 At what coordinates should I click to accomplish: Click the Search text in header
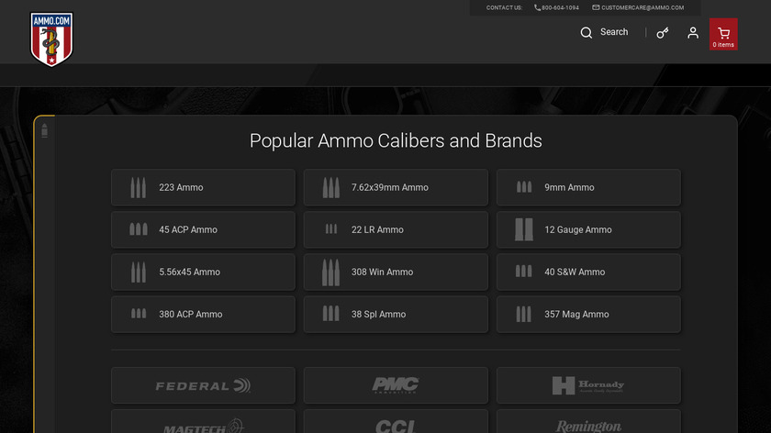click(x=614, y=32)
